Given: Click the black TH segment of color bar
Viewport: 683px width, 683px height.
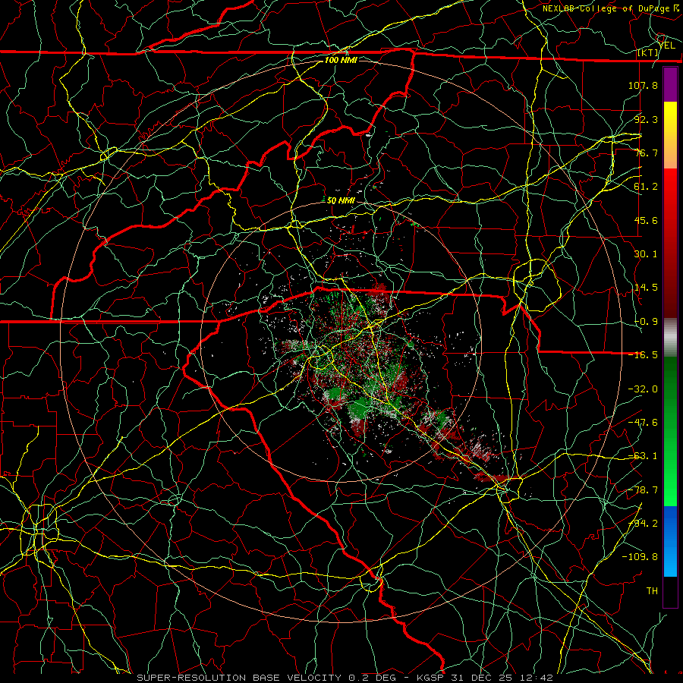Looking at the screenshot, I should point(670,591).
